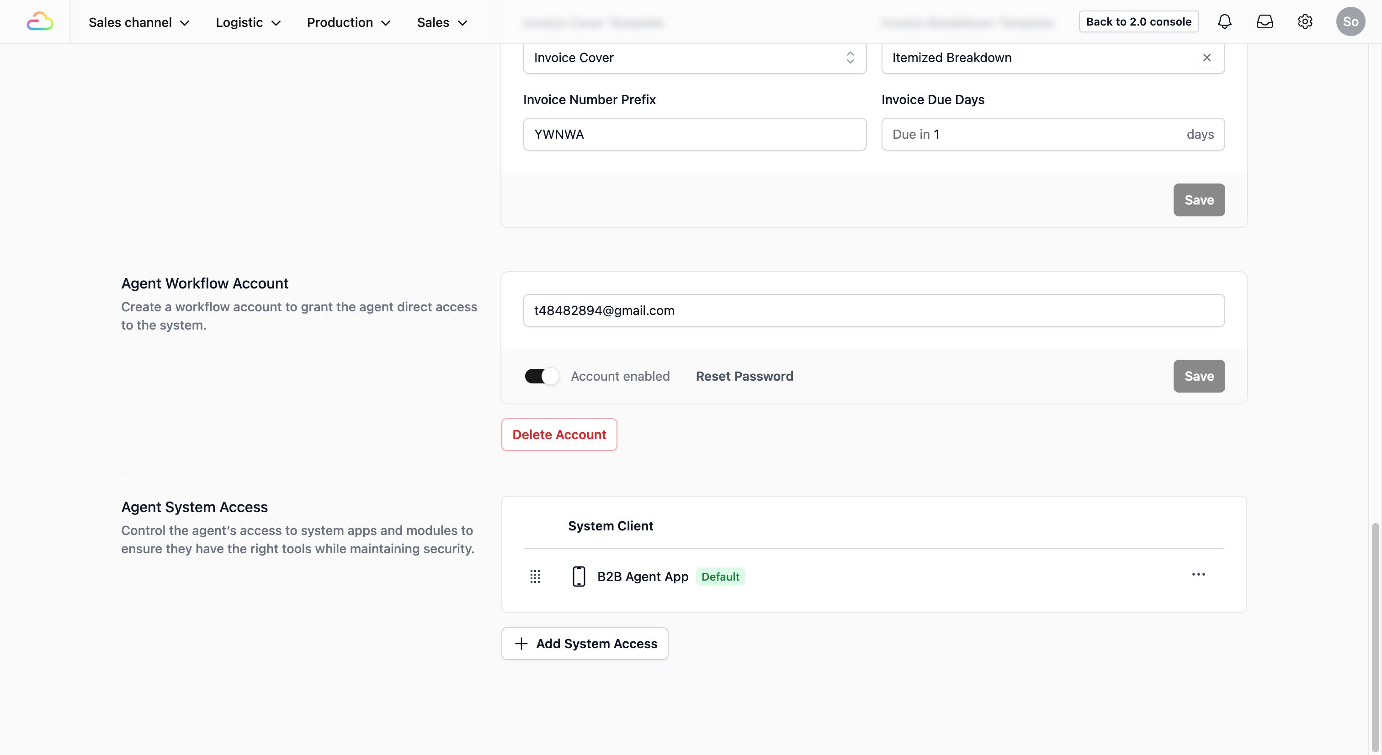Click the phone icon beside B2B Agent App
1382x755 pixels.
578,577
